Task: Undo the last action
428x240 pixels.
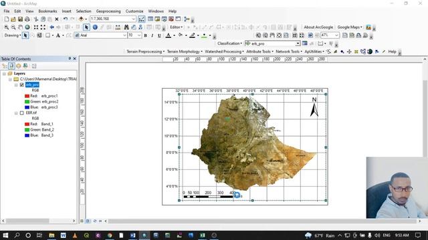Action: pyautogui.click(x=66, y=19)
